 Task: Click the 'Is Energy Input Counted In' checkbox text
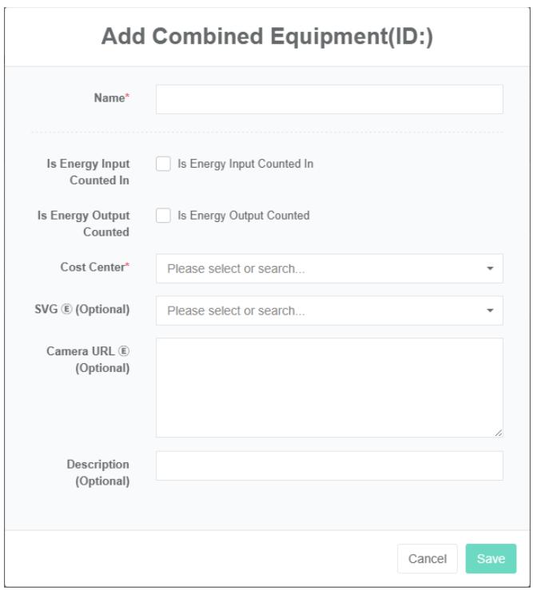coord(245,164)
